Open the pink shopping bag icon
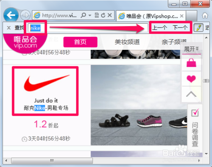Screen dimensions: 212x167 tap(191, 63)
